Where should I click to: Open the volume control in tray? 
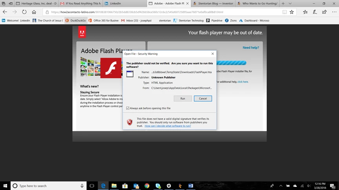tap(309, 186)
